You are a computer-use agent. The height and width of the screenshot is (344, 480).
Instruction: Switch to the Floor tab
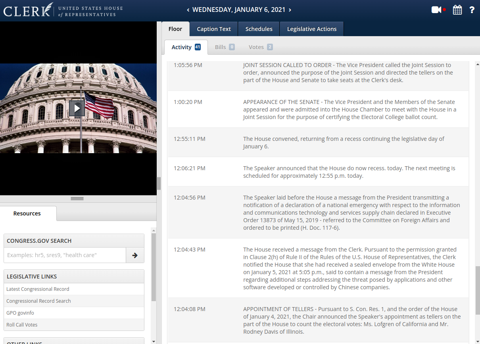point(175,29)
